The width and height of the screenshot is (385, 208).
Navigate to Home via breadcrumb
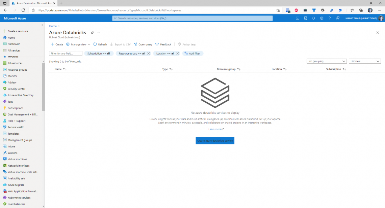click(x=53, y=26)
